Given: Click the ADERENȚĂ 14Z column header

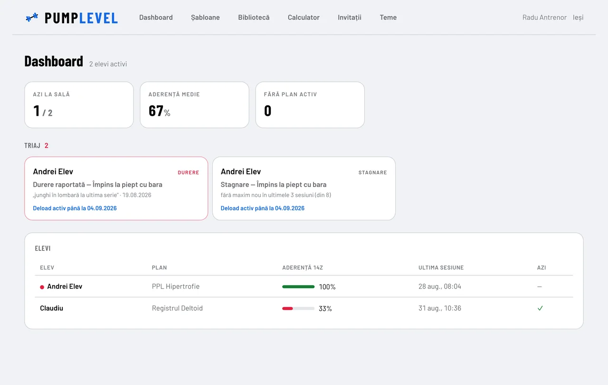Looking at the screenshot, I should 303,268.
